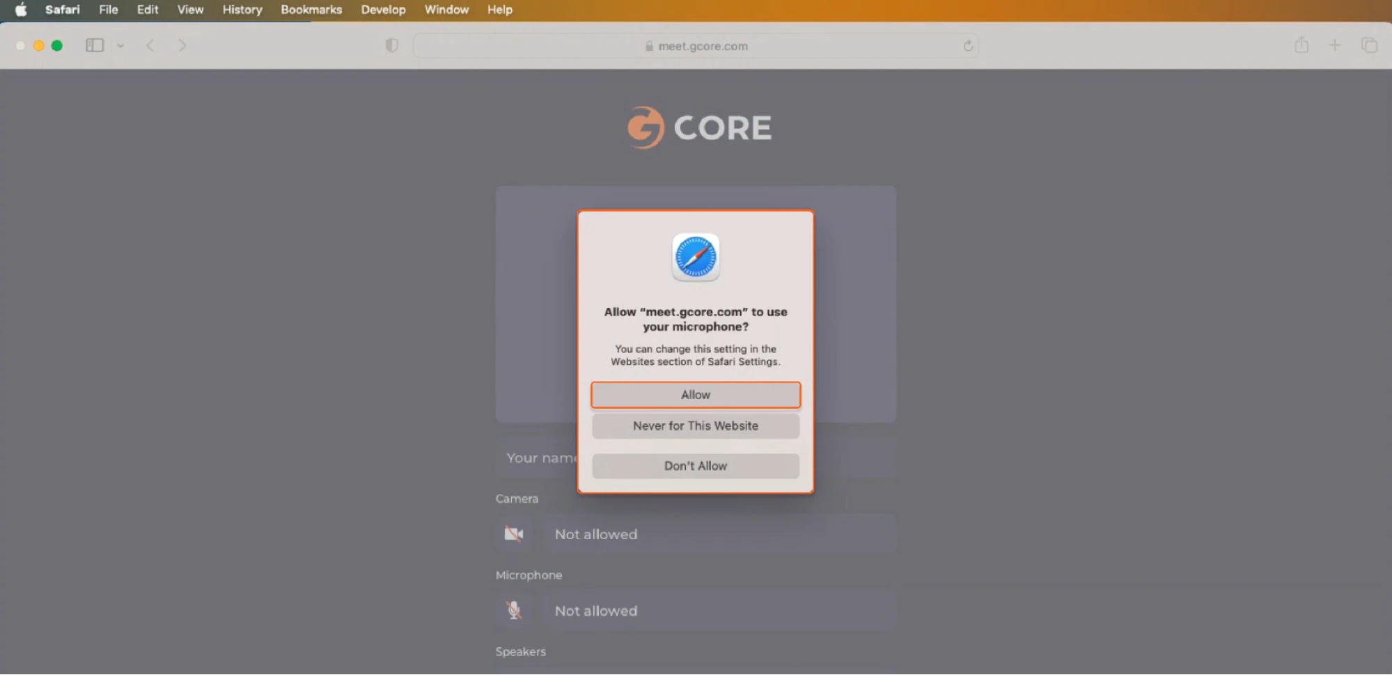The height and width of the screenshot is (675, 1392).
Task: Choose Never for This Website
Action: pyautogui.click(x=696, y=426)
